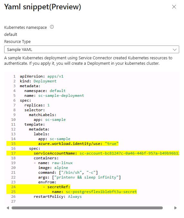Click the 'labels:' line

point(41,134)
